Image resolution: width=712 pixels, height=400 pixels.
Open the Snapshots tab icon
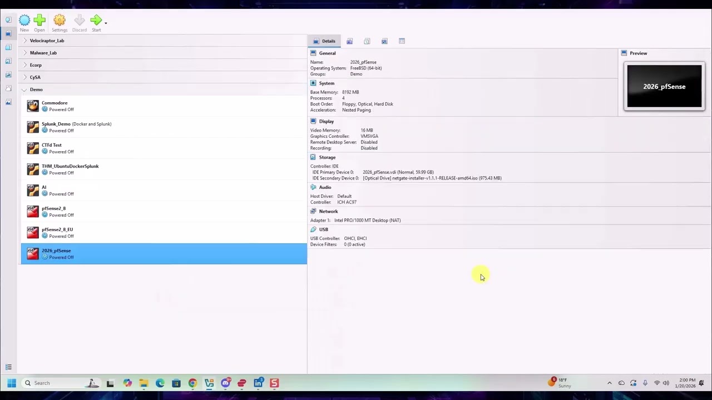tap(349, 41)
